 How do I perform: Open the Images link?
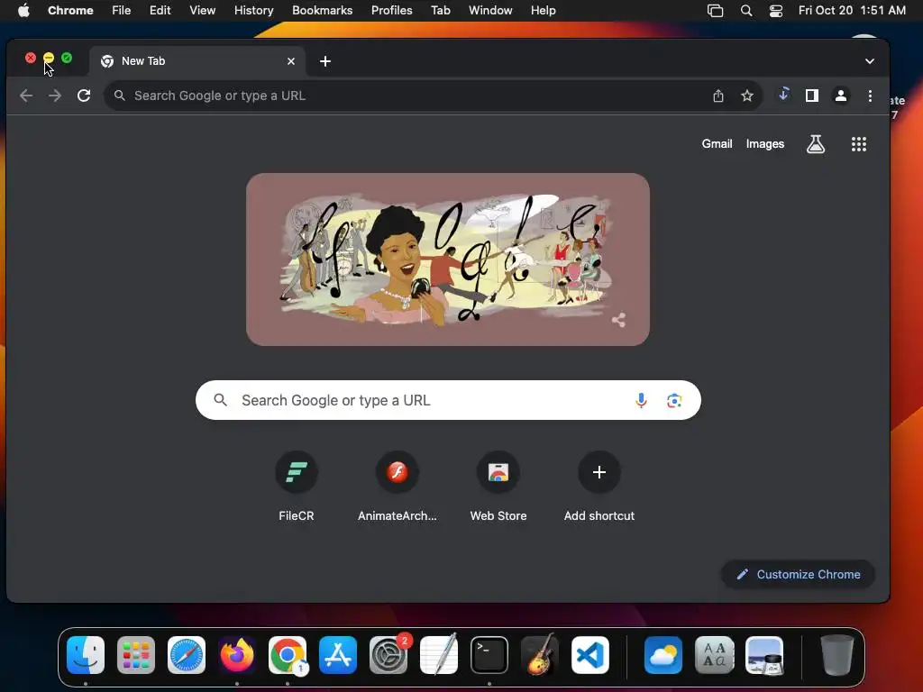pos(764,143)
